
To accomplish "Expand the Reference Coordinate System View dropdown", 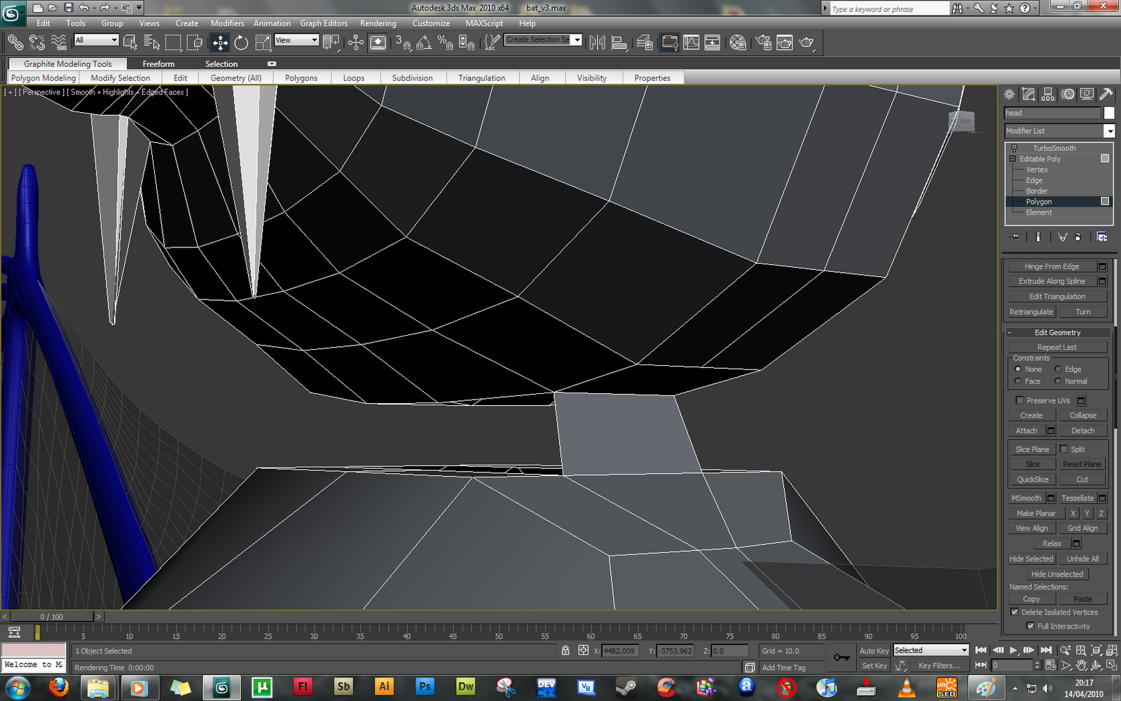I will pos(315,40).
